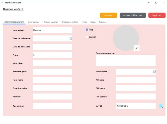The image size is (167, 124).
Task: Switch to the Pointage tab
Action: pos(103,22)
